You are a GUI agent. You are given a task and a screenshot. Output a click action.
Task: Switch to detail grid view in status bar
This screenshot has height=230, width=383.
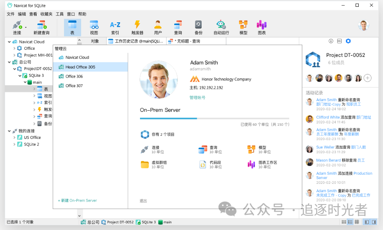(x=357, y=222)
